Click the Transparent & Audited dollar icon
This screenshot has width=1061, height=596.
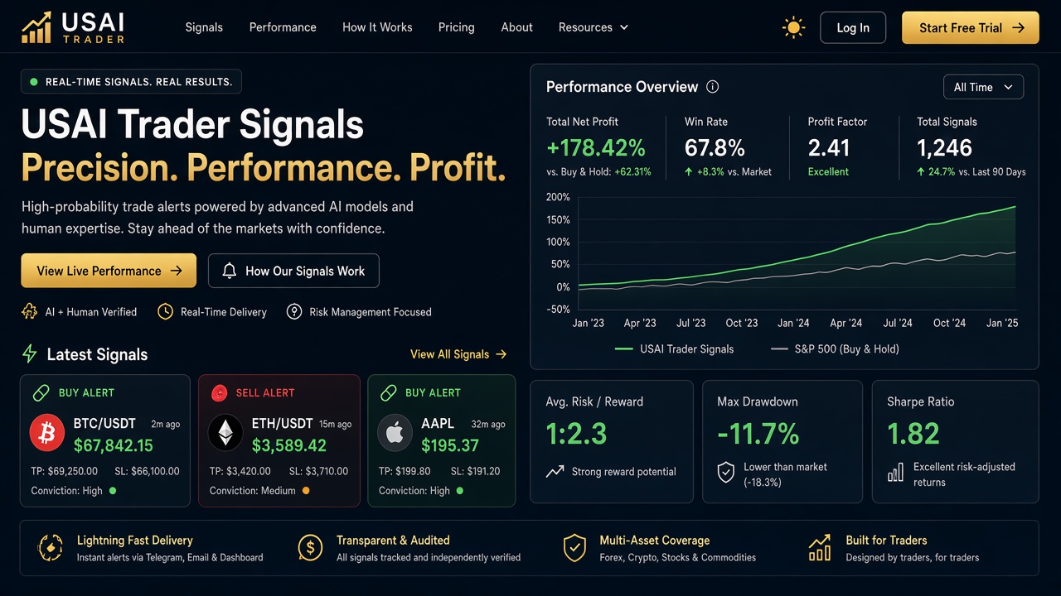tap(310, 548)
